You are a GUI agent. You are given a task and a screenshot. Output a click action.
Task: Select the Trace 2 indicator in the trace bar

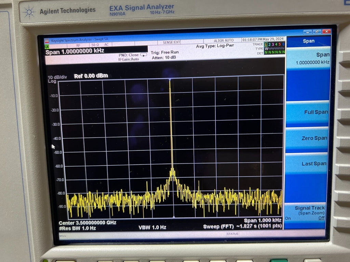tap(269, 44)
